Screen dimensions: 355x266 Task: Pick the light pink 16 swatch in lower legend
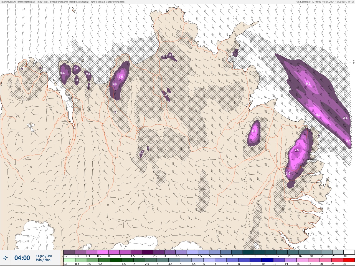[303, 260]
